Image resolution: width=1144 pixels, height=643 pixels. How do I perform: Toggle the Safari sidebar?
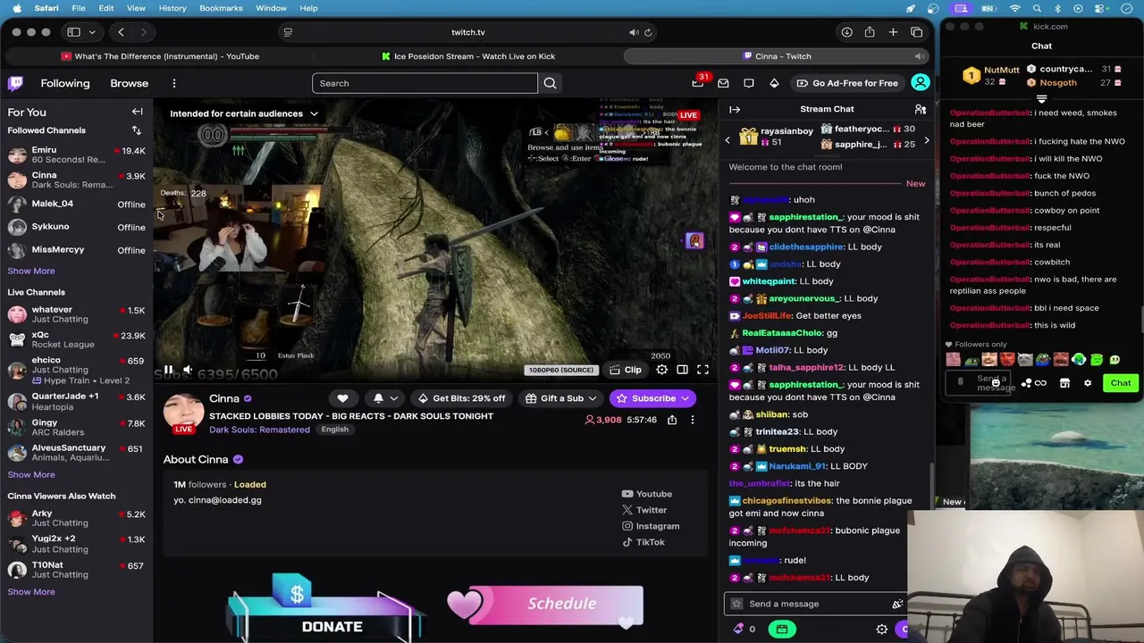pos(74,32)
